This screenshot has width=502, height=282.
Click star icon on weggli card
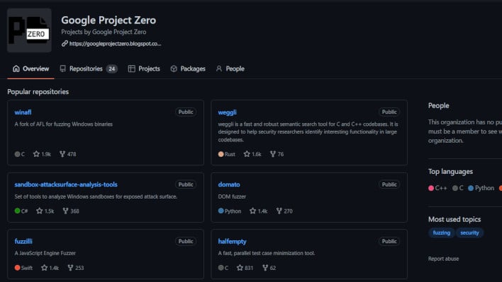[x=247, y=154]
